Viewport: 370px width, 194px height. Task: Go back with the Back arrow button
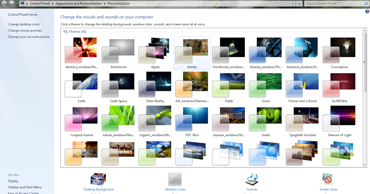point(5,3)
